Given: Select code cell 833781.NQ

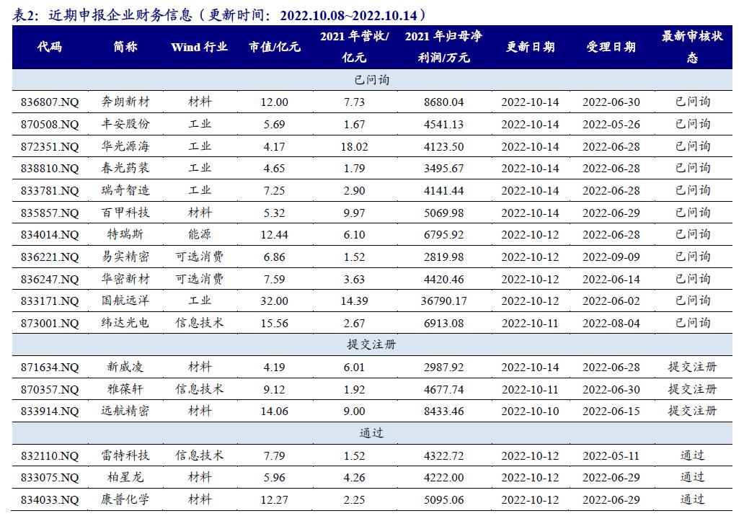Looking at the screenshot, I should pyautogui.click(x=50, y=191).
